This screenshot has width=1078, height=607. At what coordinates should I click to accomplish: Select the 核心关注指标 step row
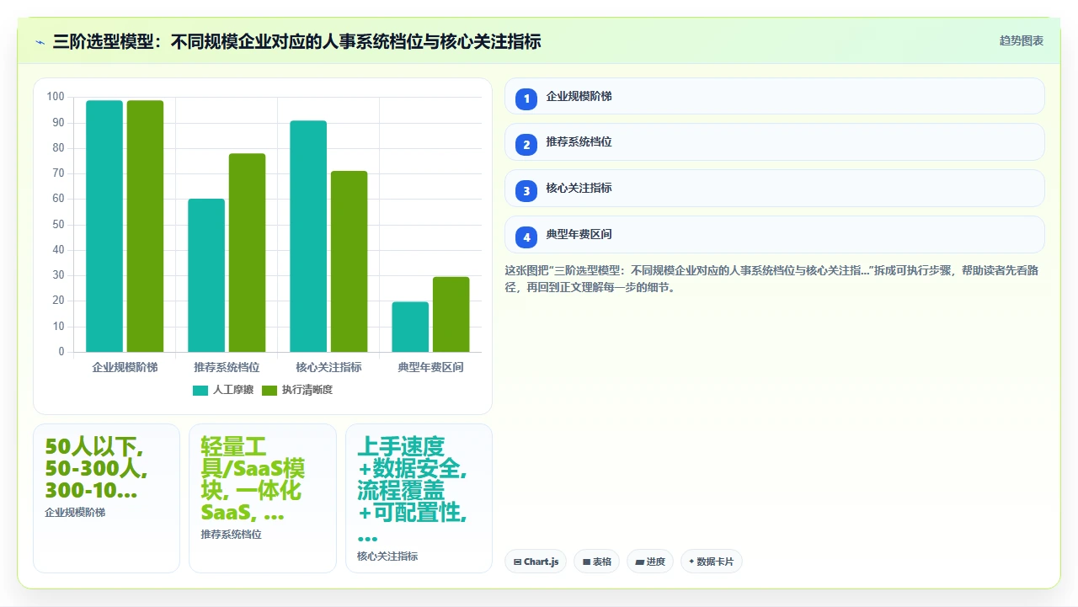775,189
